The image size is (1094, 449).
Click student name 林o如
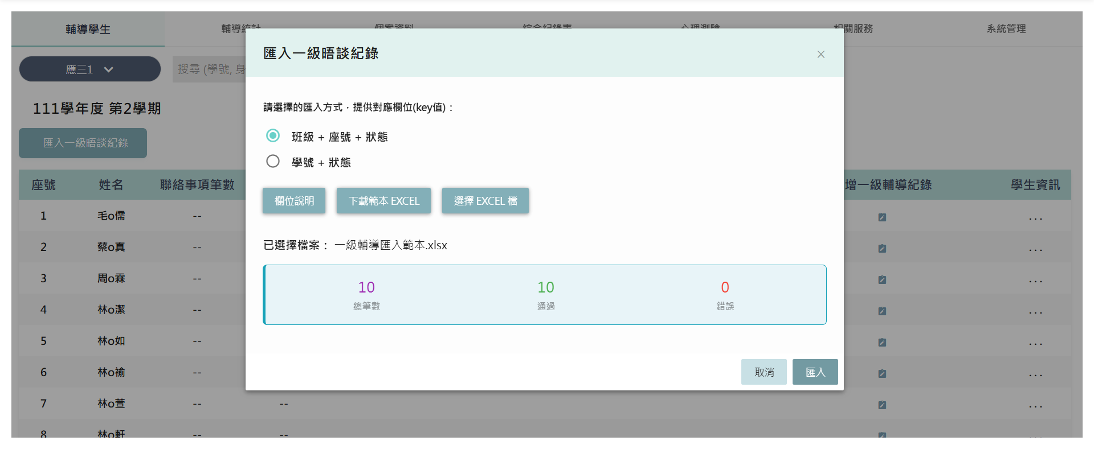111,341
